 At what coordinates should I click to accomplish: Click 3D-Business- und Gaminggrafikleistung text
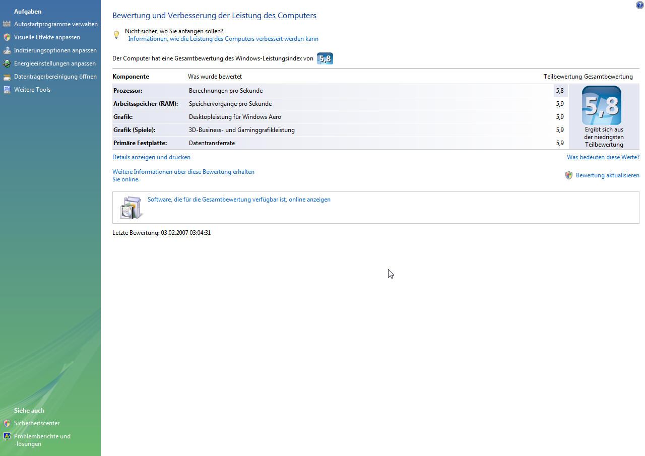pos(242,130)
